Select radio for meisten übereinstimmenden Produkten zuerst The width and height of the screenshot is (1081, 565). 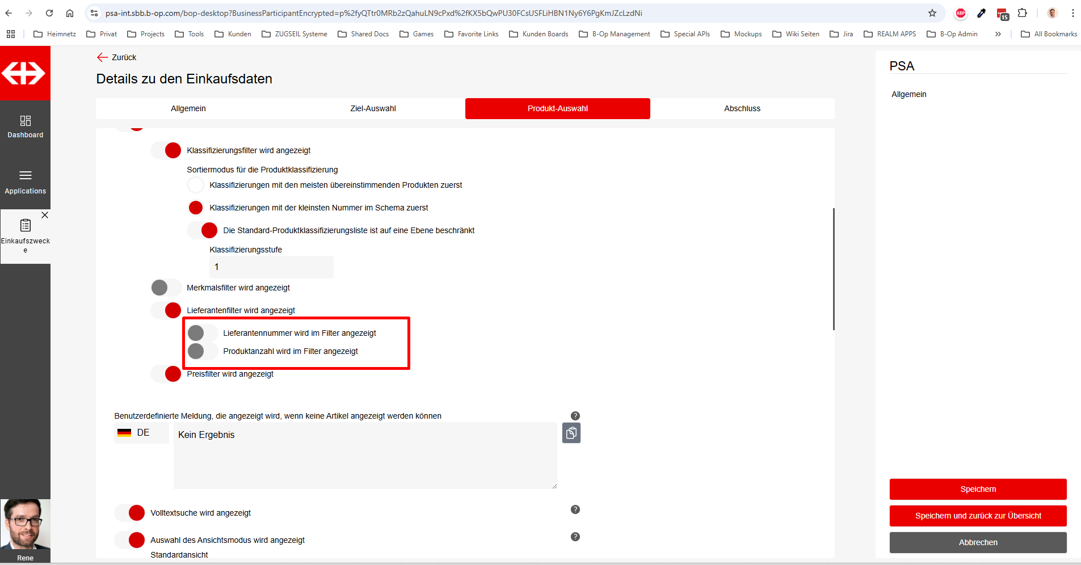click(196, 185)
